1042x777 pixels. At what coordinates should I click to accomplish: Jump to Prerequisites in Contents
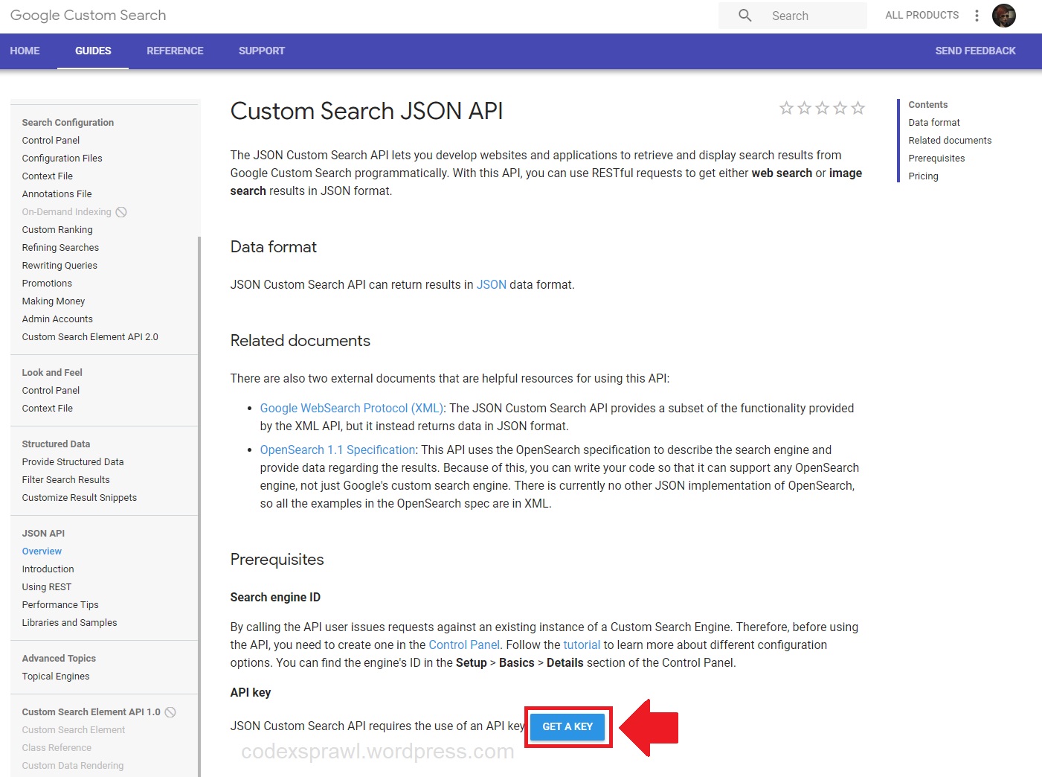936,159
